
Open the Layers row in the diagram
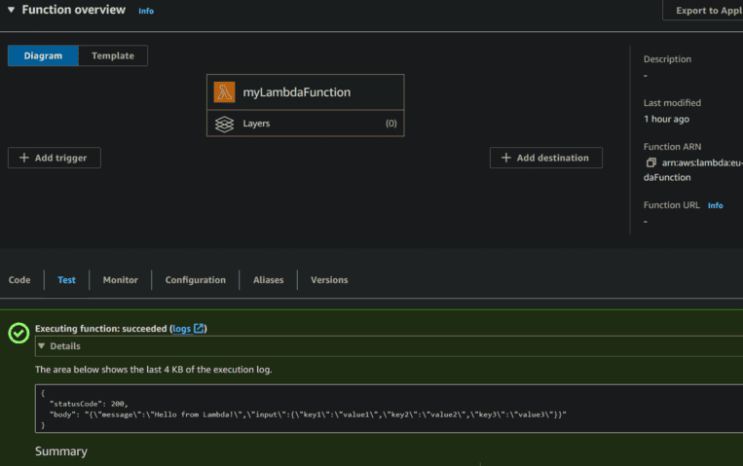click(x=306, y=124)
